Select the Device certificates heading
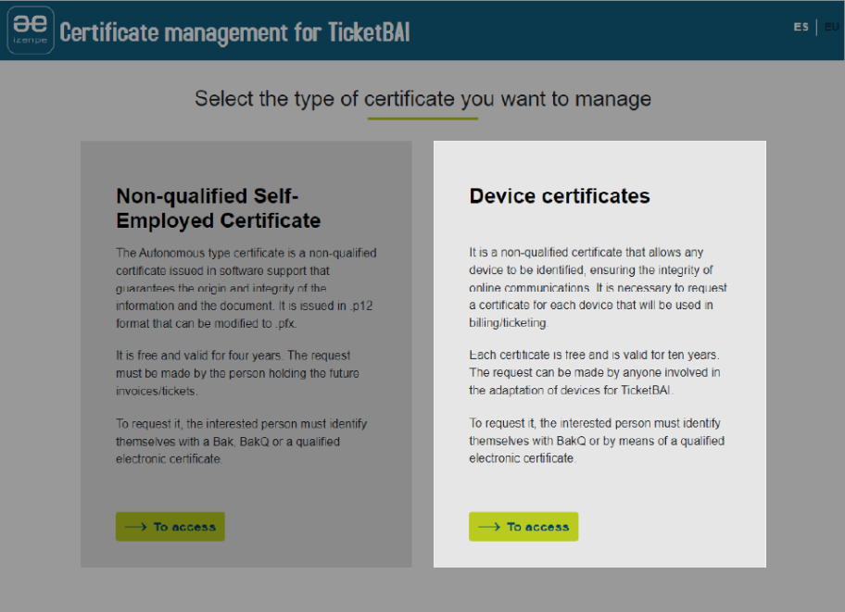Viewport: 845px width, 612px height. (560, 196)
